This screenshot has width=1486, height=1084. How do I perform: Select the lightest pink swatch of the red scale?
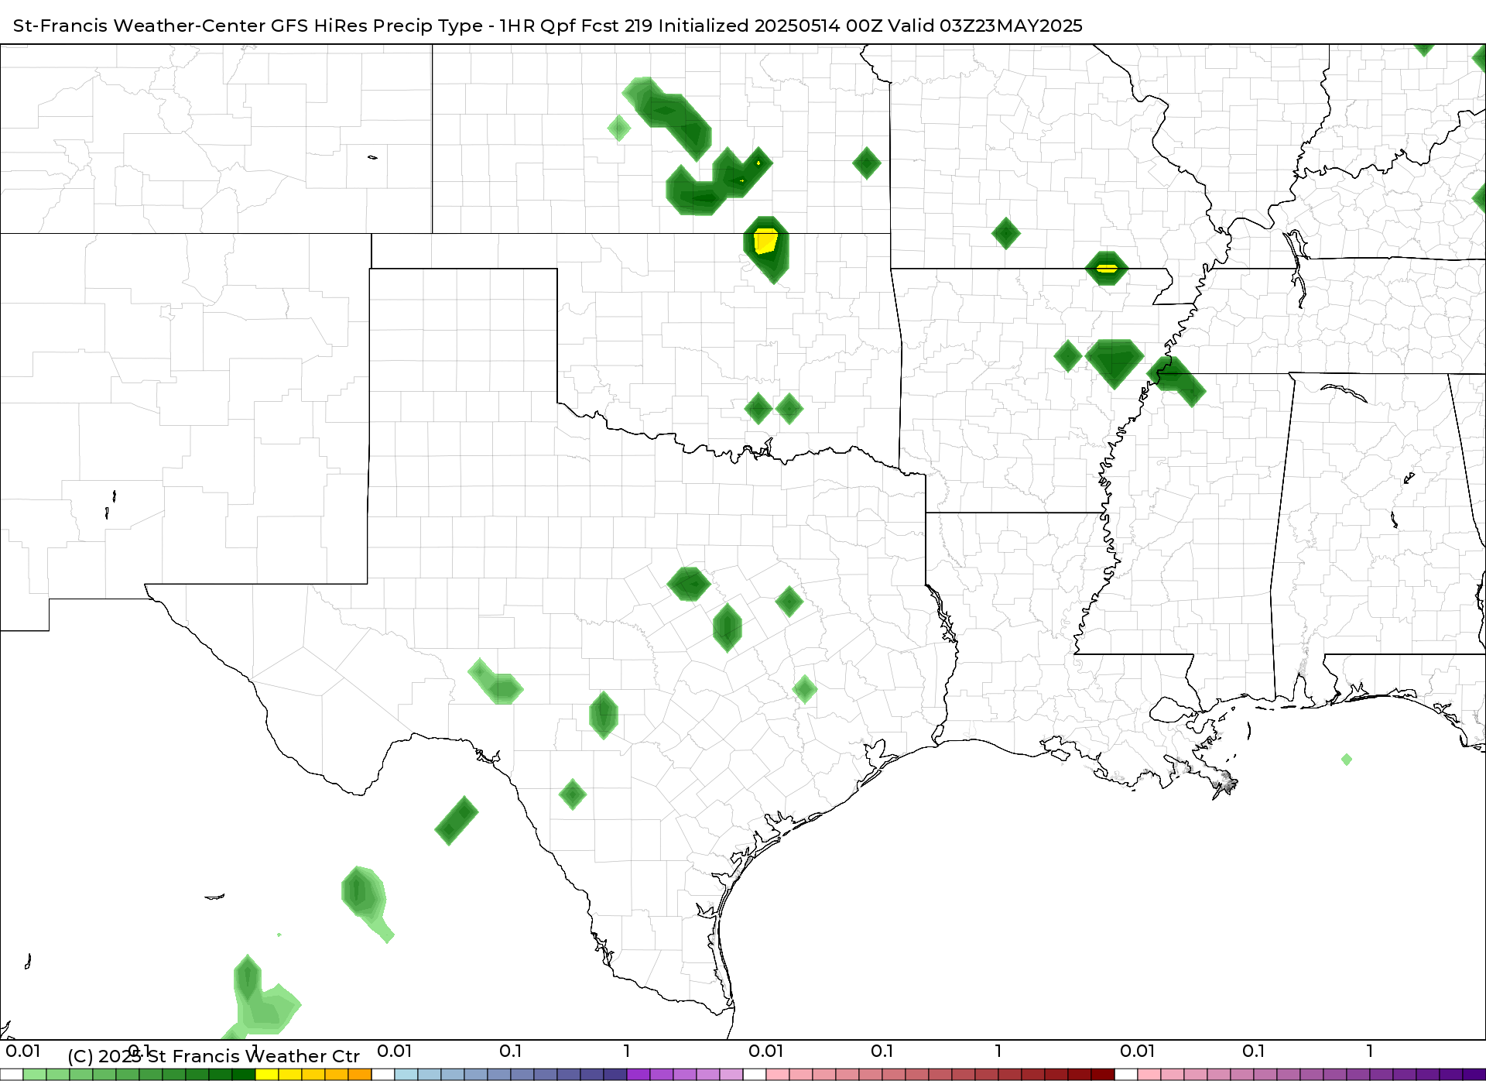click(x=778, y=1075)
